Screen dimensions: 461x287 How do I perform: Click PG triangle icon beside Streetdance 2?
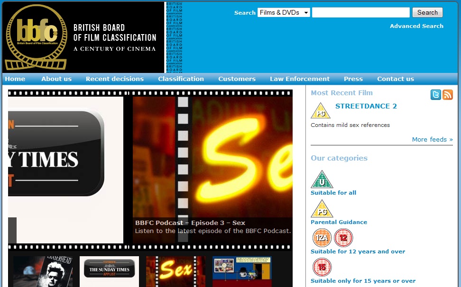[x=321, y=111]
